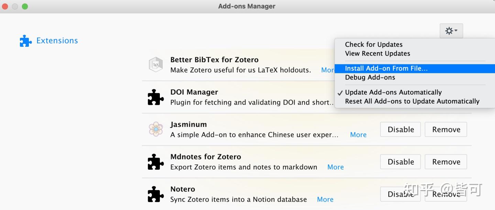The width and height of the screenshot is (495, 210).
Task: Open More link for Notero
Action: click(x=325, y=199)
